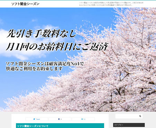Click the Hatena bookmark count button
Image resolution: width=156 pixels, height=128 pixels.
tap(83, 119)
